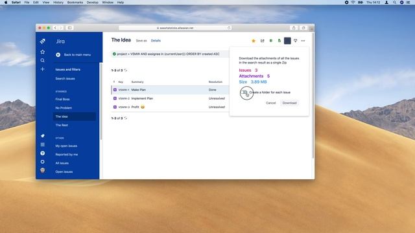This screenshot has width=415, height=233.
Task: Click the green sheets export icon
Action: tap(279, 41)
